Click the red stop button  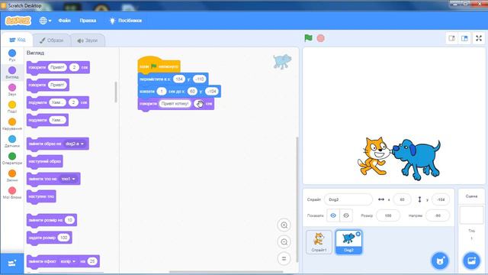coord(320,38)
